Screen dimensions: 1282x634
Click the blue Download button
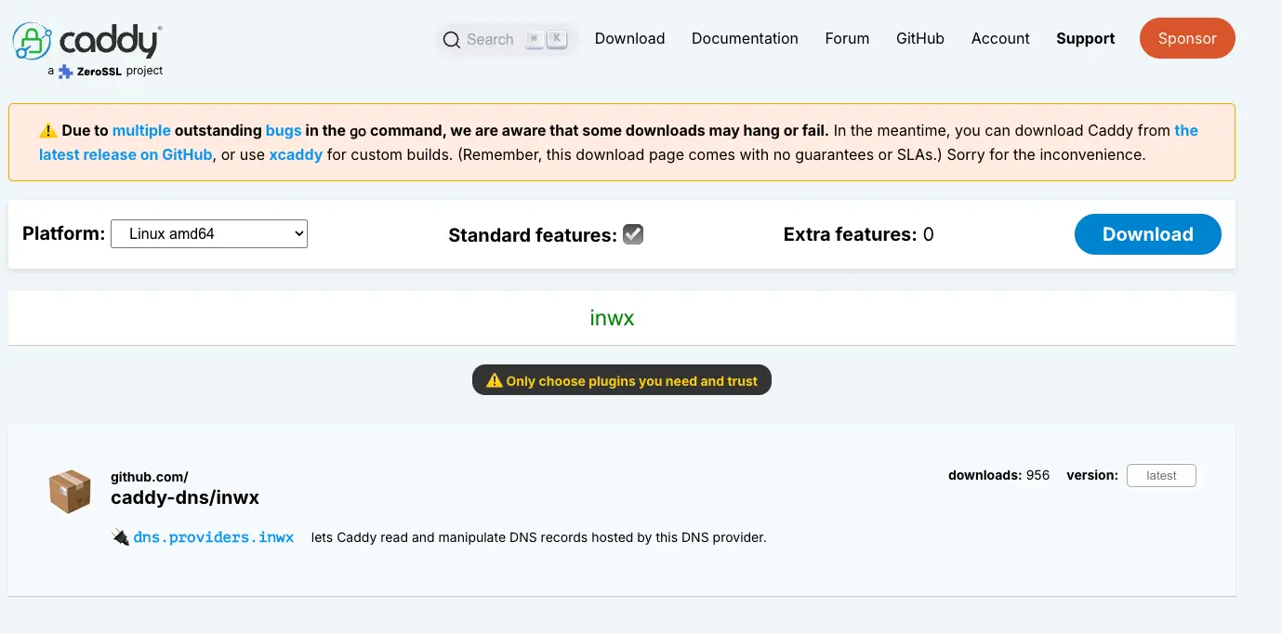[x=1147, y=234]
